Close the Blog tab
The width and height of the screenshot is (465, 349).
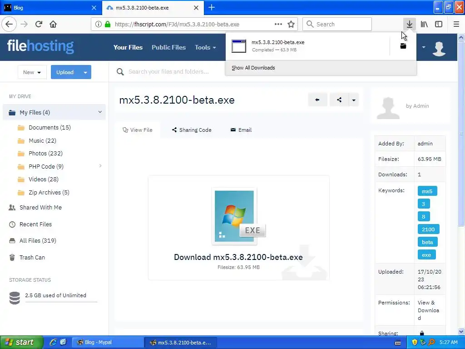pyautogui.click(x=94, y=8)
